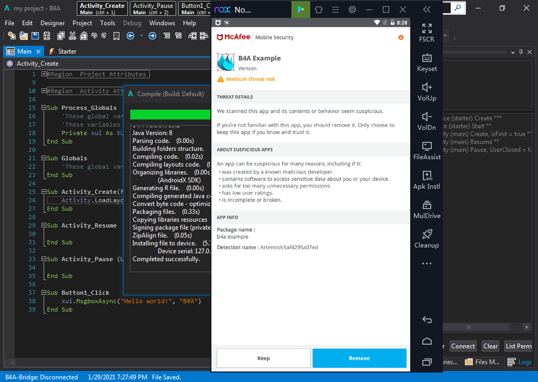The height and width of the screenshot is (382, 538).
Task: Expand the Project Attributes region
Action: click(44, 74)
